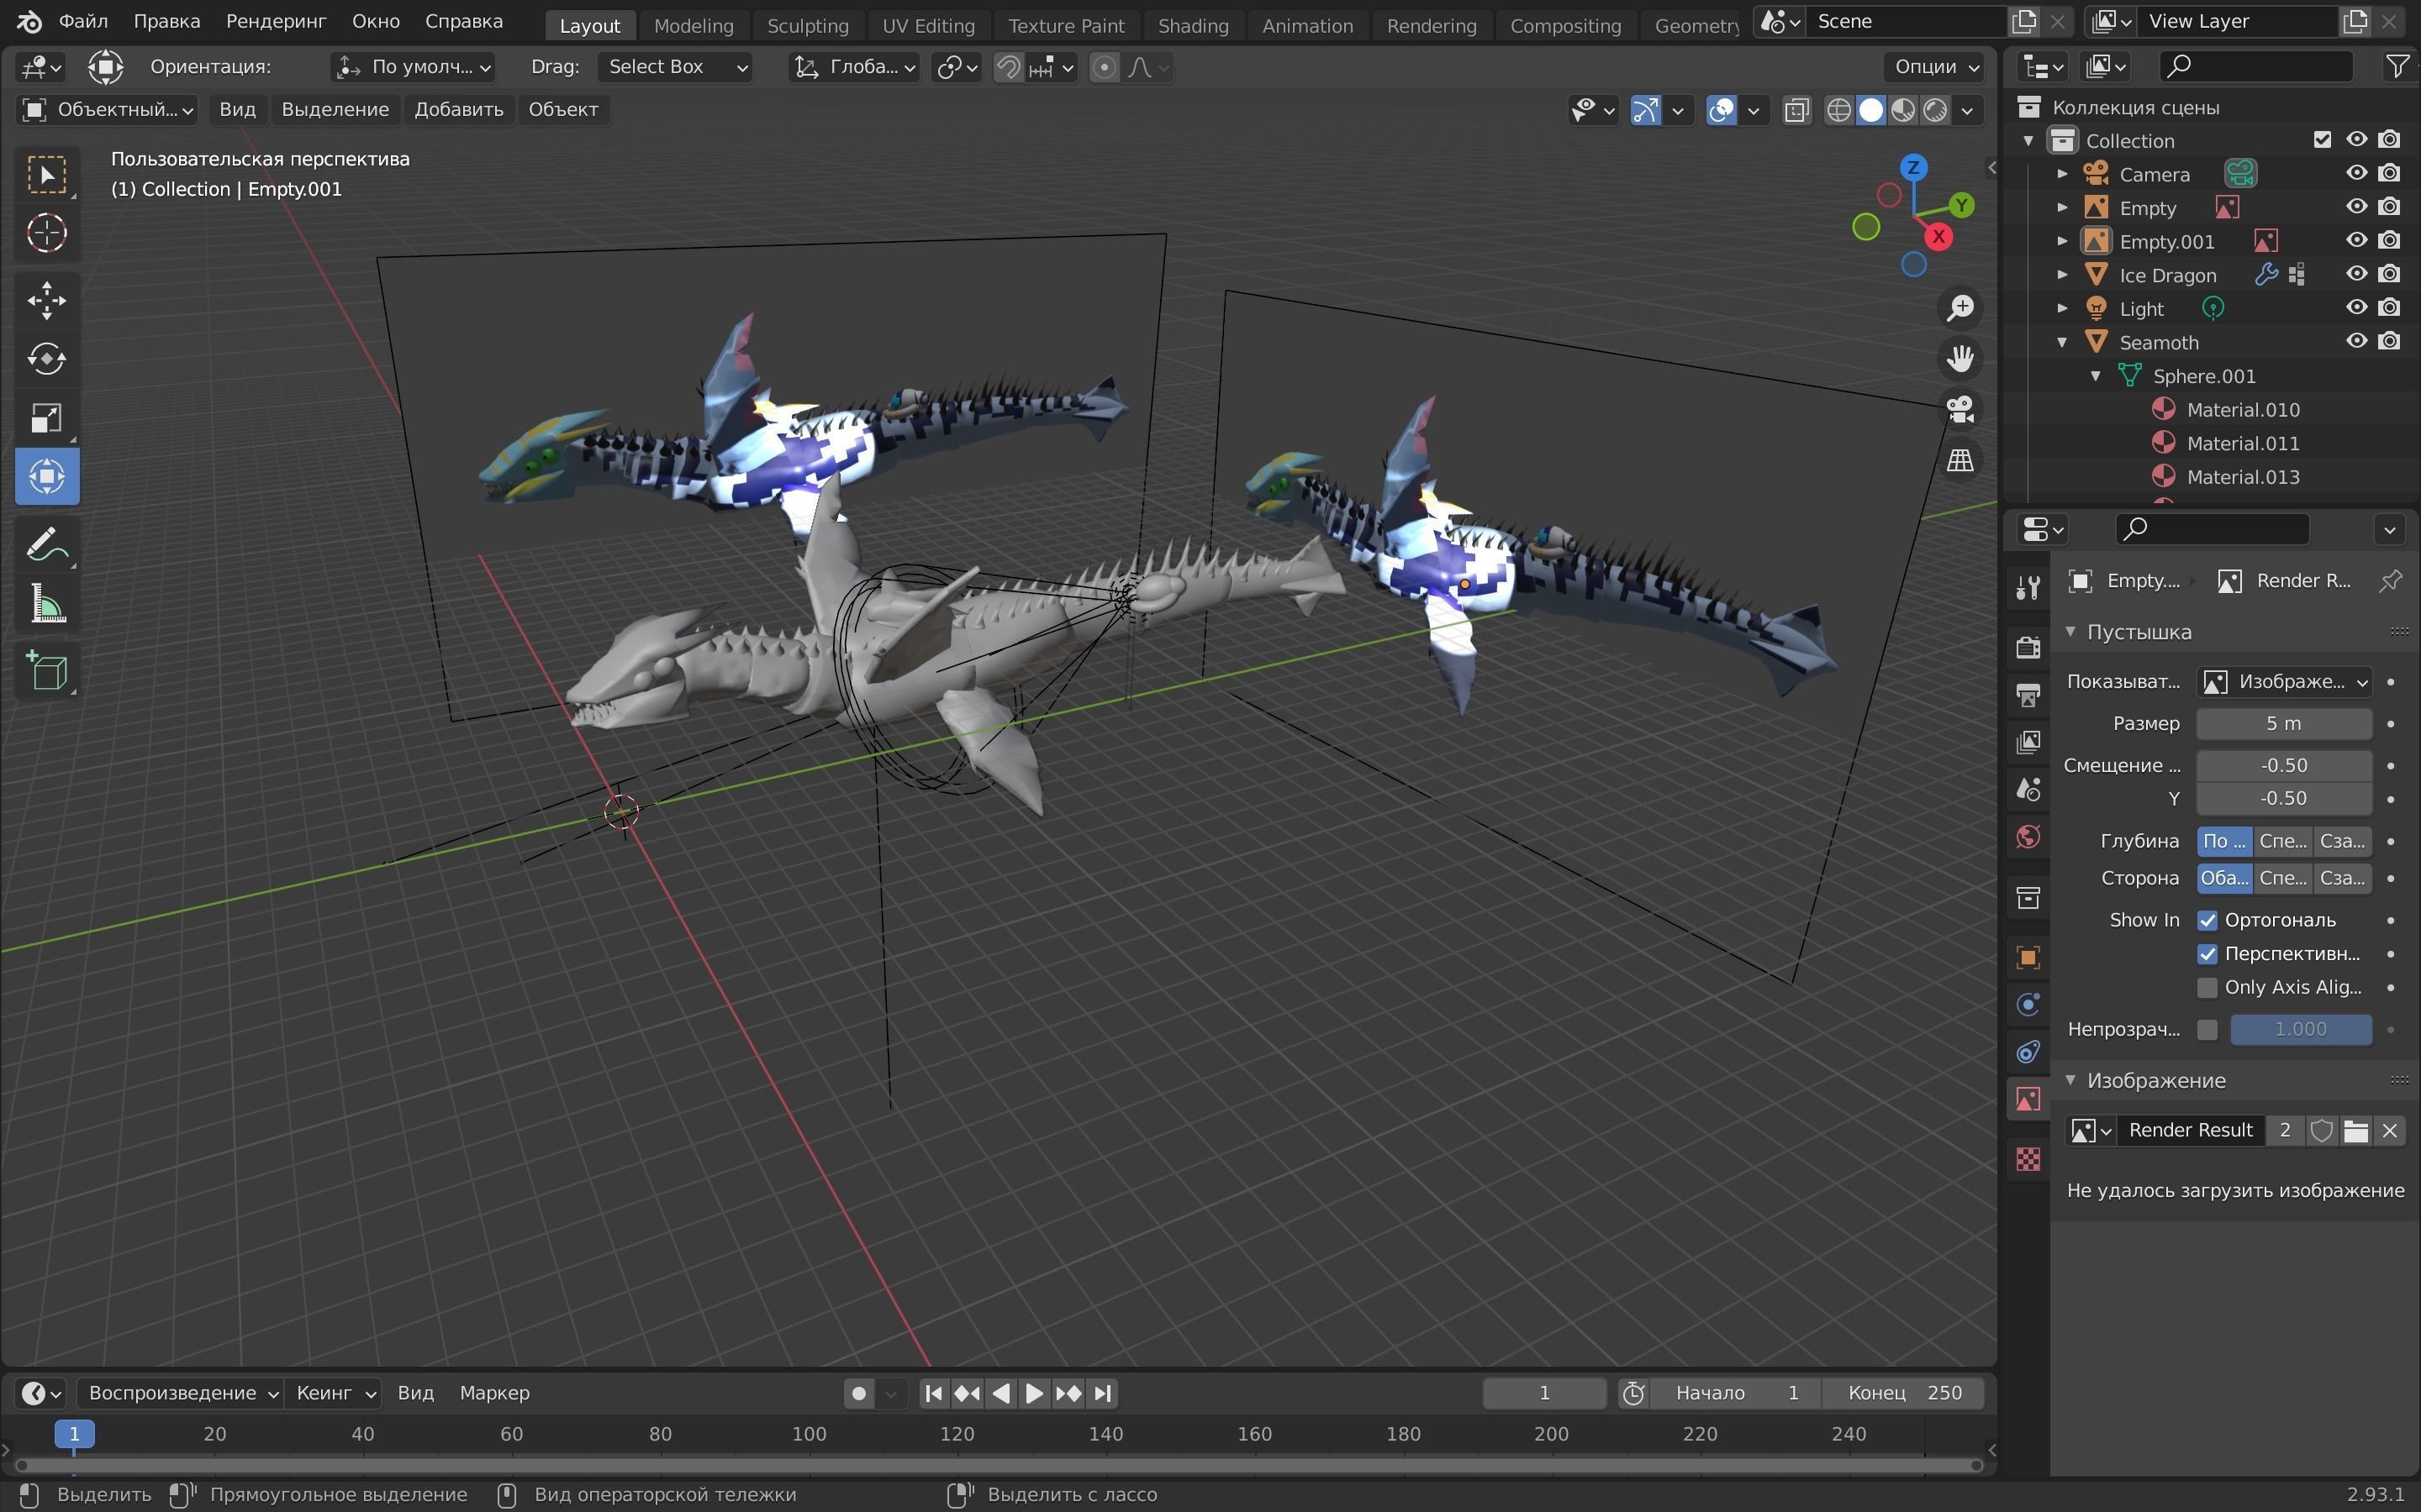Open the Добавить menu
2421x1512 pixels.
click(x=458, y=110)
